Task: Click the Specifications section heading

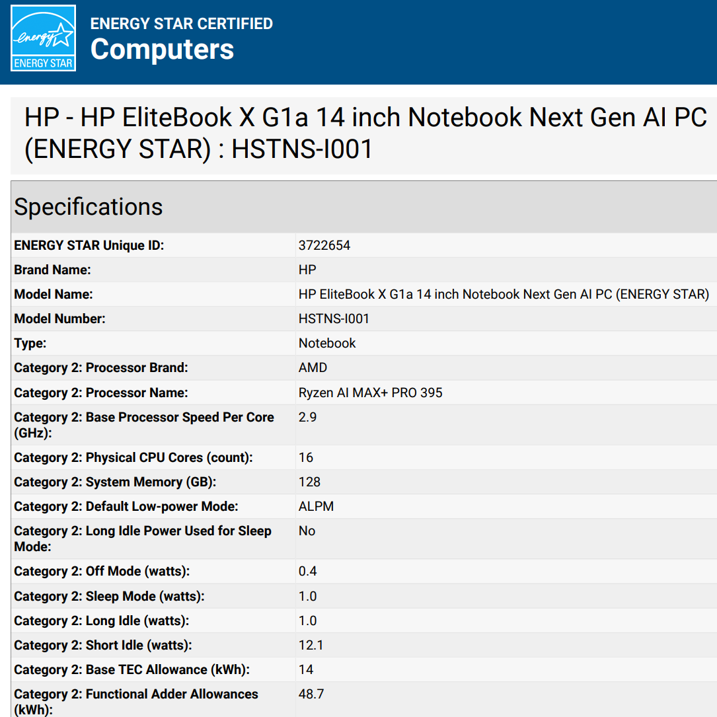Action: tap(89, 207)
